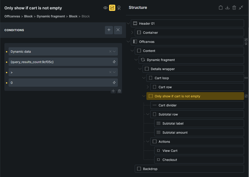Add another condition with small plus icon
The image size is (249, 177).
click(x=113, y=91)
